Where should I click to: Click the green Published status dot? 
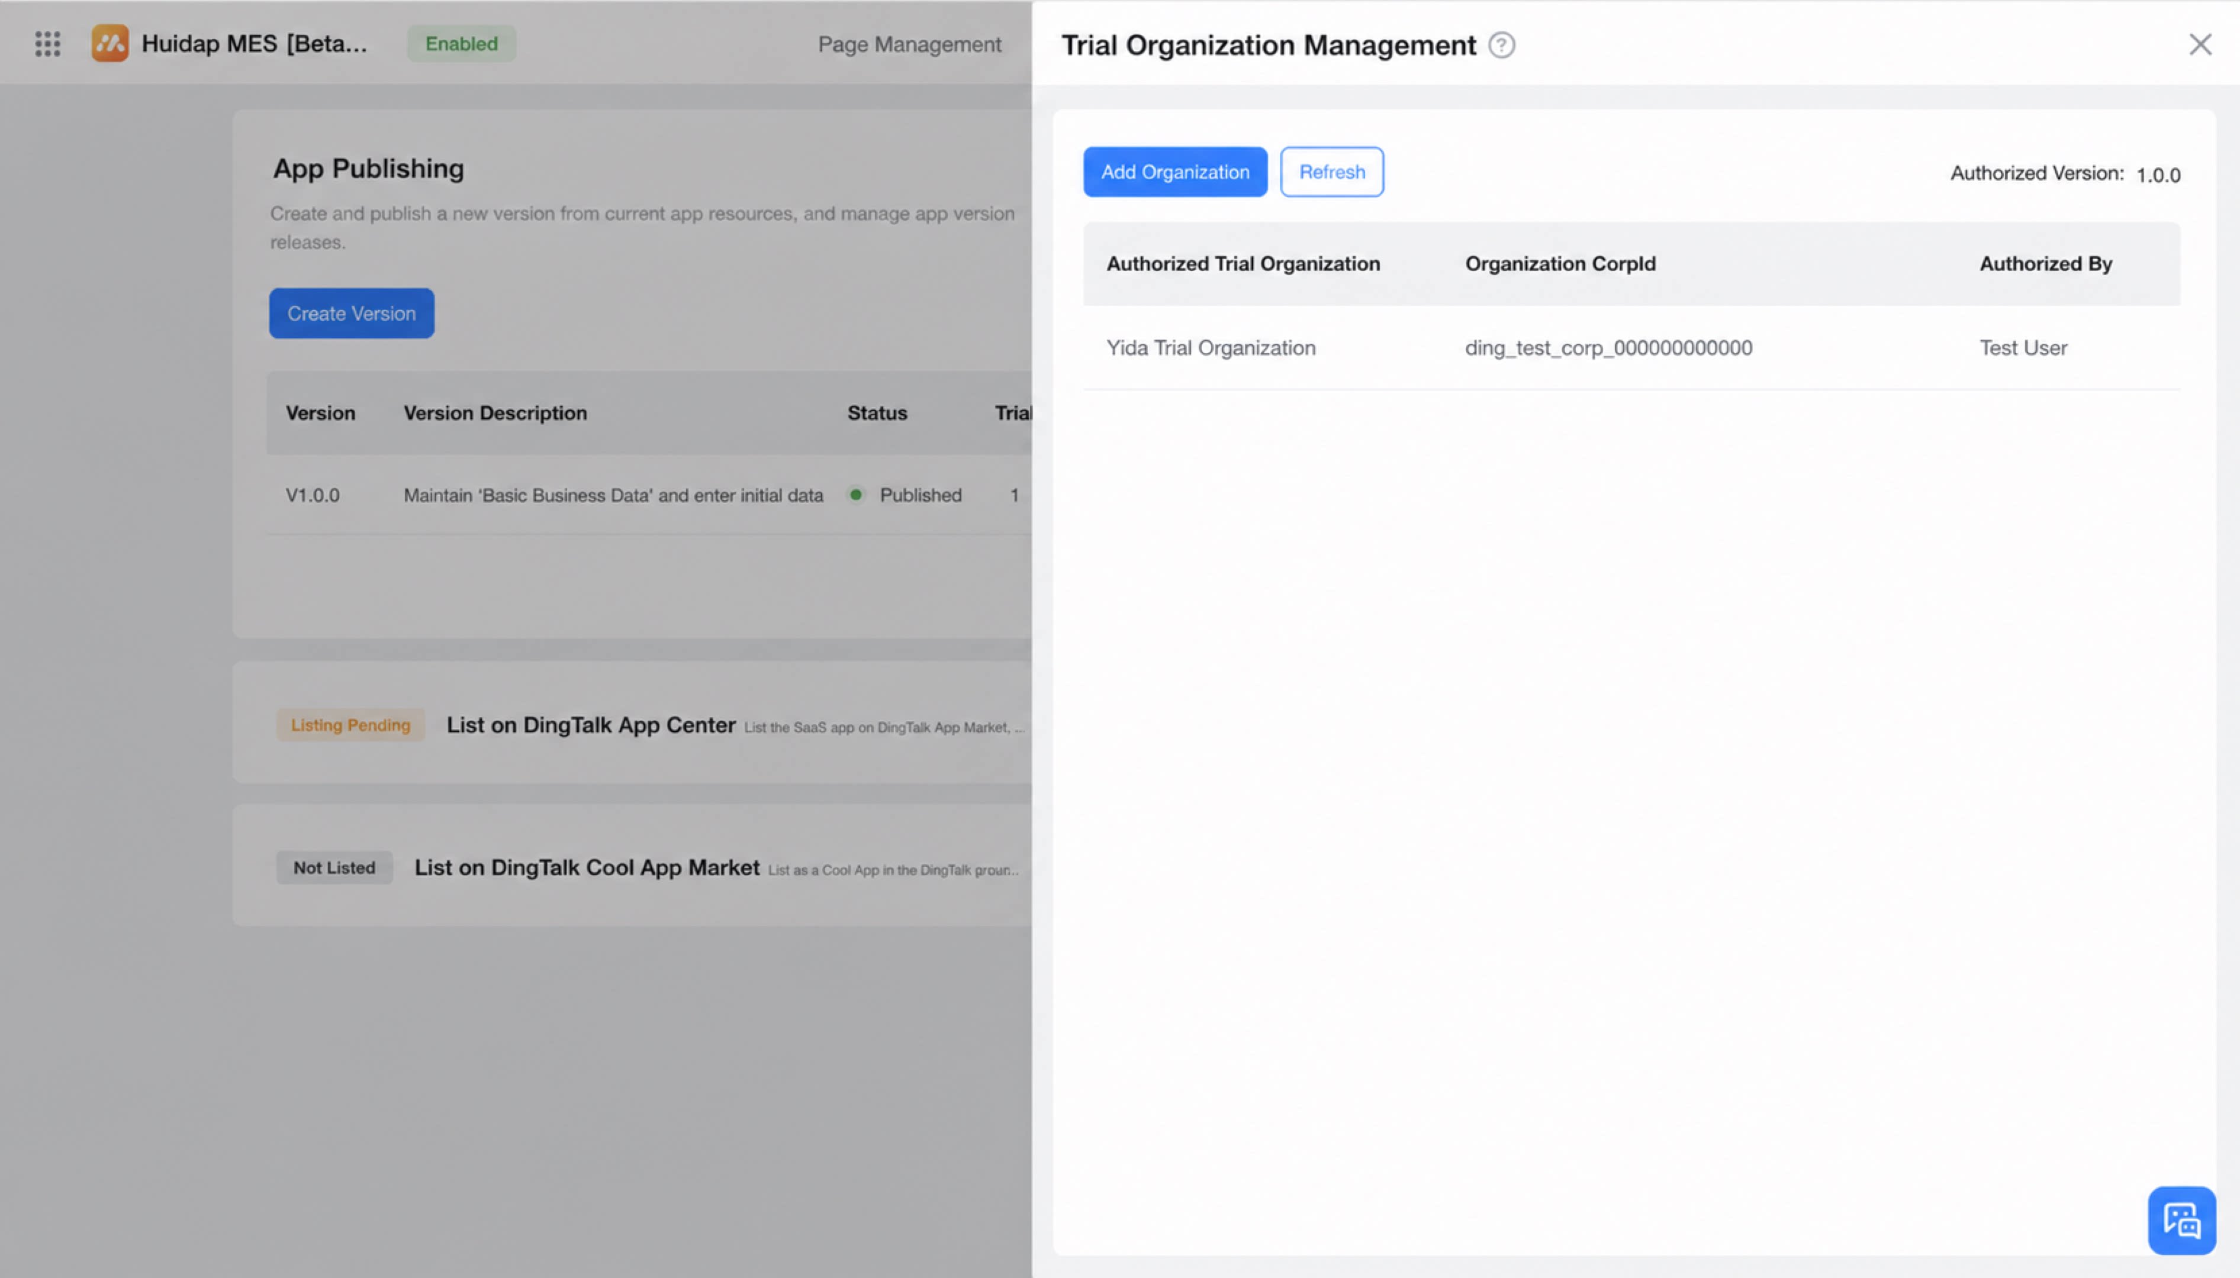[x=855, y=495]
